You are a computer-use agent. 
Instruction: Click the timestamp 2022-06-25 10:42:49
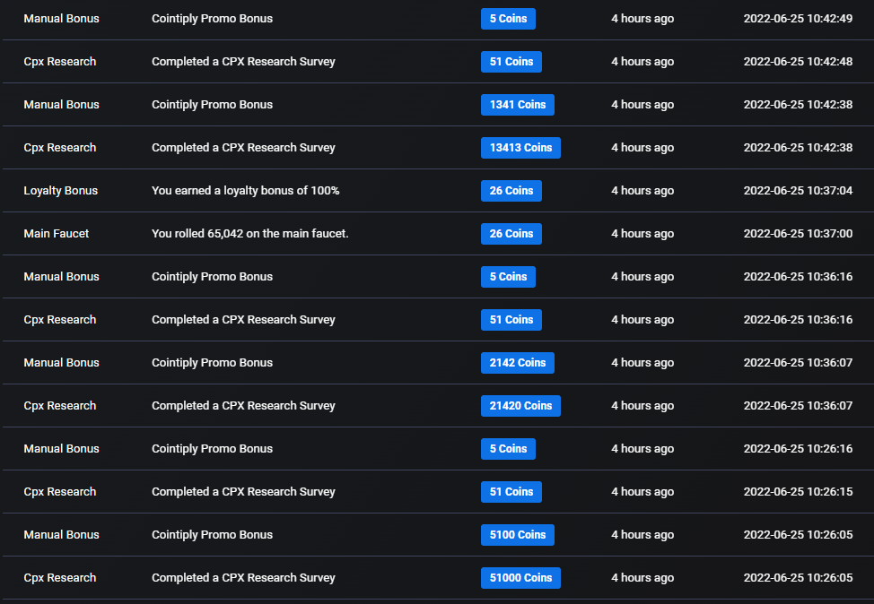click(798, 18)
